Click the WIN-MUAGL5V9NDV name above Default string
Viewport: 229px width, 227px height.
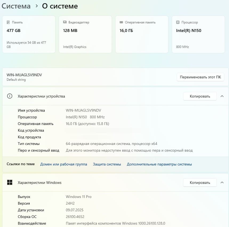point(24,75)
